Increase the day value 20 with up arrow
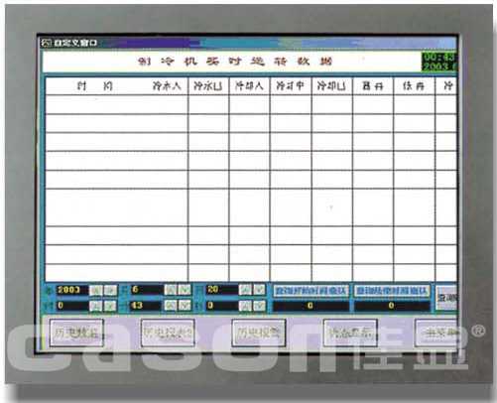 click(245, 290)
